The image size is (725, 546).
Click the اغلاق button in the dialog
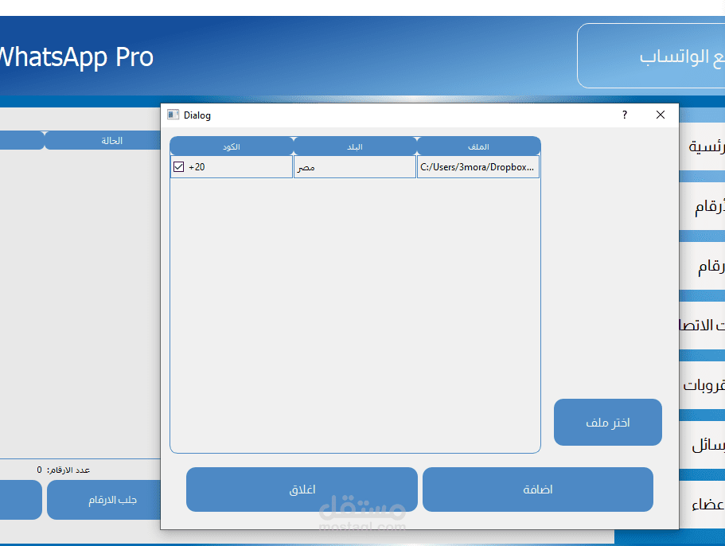pyautogui.click(x=302, y=489)
